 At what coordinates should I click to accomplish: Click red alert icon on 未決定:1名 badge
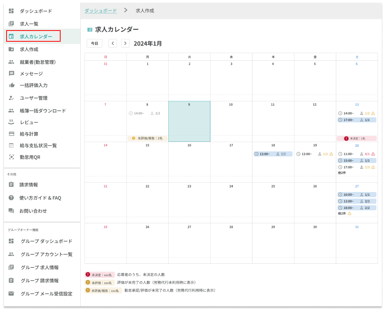[346, 139]
